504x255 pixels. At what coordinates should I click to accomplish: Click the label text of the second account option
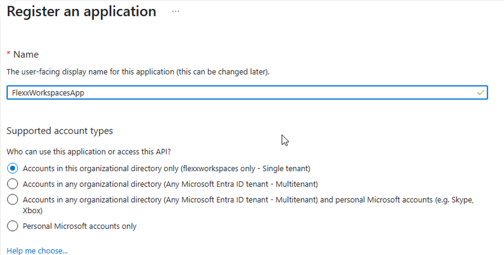(x=170, y=184)
